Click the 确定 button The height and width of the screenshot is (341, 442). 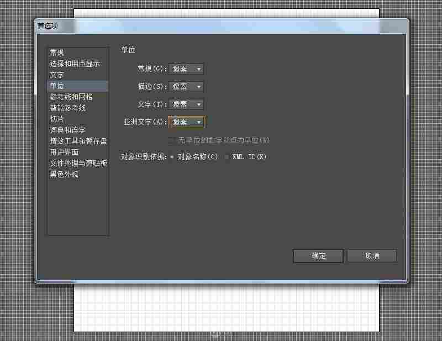pos(318,255)
